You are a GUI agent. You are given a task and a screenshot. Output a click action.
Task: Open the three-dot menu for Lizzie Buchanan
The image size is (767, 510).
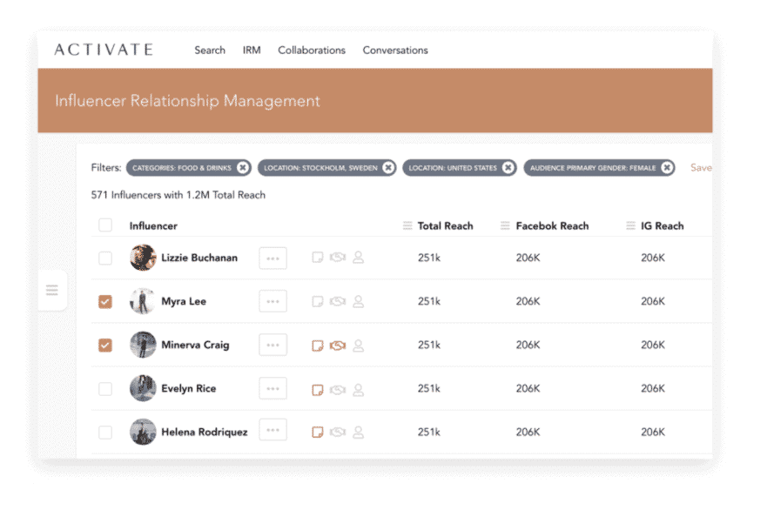273,258
